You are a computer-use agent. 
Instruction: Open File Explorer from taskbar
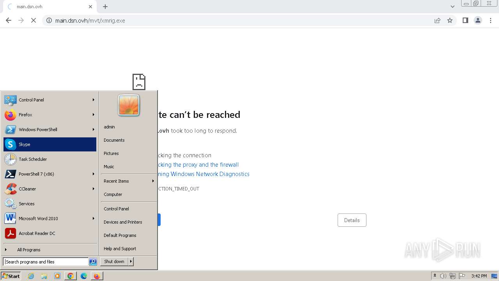(x=44, y=276)
